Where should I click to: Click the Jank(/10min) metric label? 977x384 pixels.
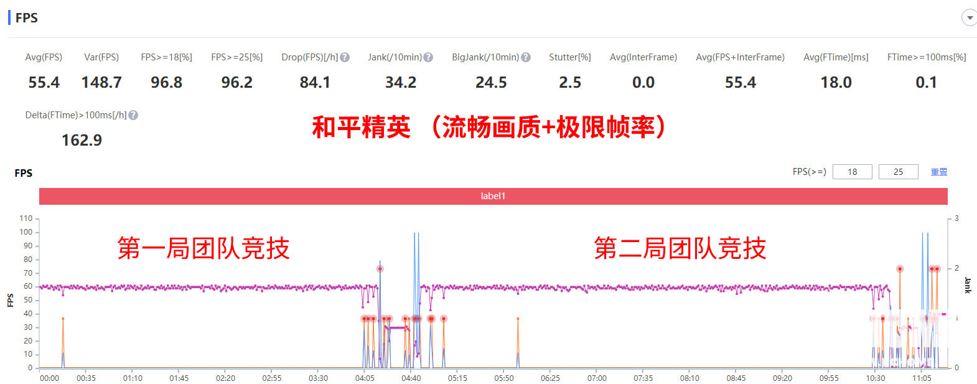tap(395, 57)
